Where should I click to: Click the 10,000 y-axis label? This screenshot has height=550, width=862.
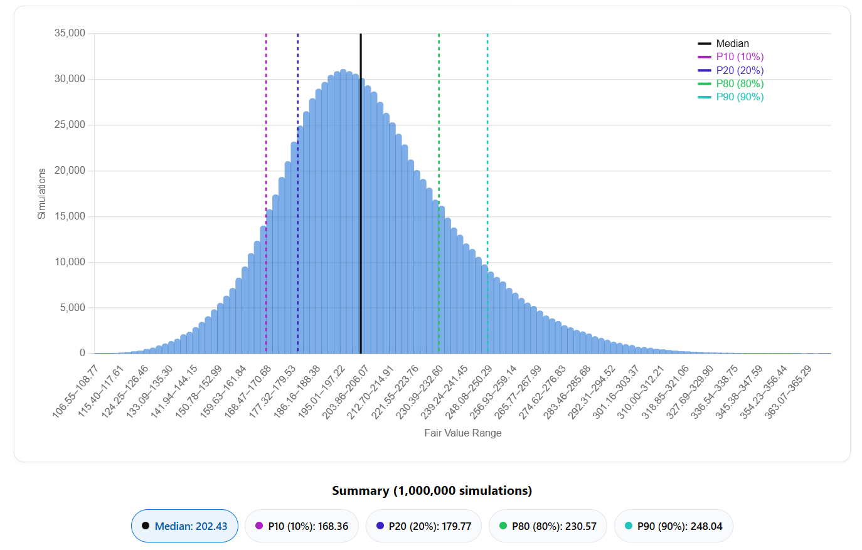(x=70, y=262)
